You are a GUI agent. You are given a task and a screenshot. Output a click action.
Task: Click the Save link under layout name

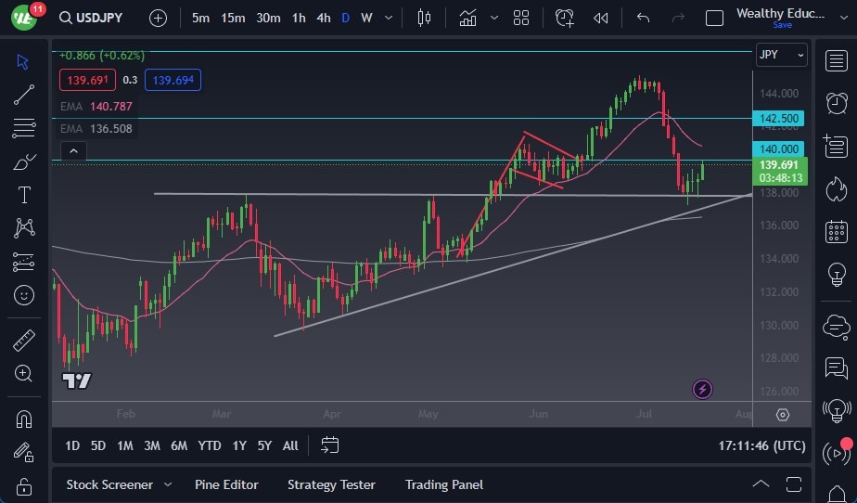click(x=782, y=25)
